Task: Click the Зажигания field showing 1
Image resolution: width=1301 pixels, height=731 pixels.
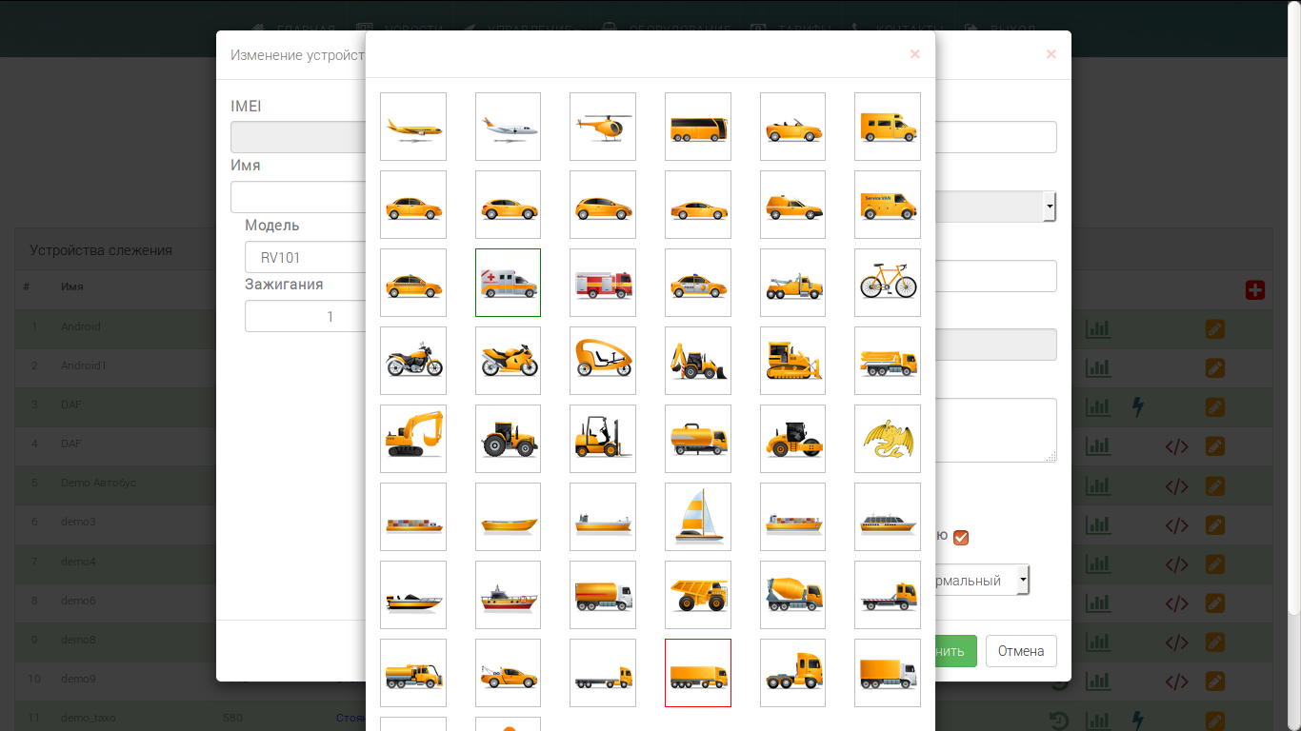Action: coord(306,316)
